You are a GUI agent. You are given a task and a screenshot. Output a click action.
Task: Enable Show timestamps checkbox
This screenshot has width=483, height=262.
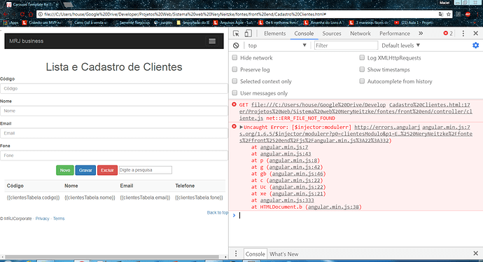click(362, 69)
